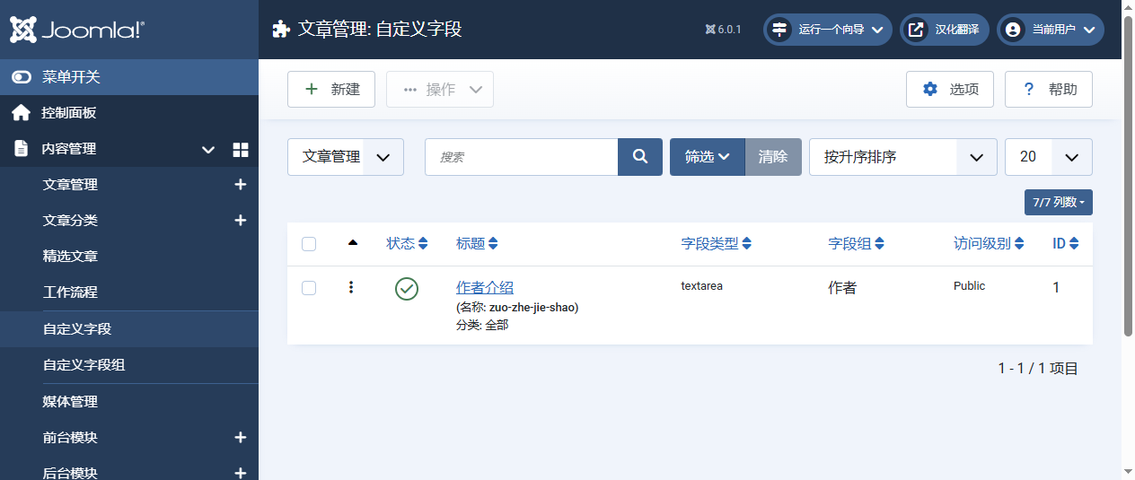This screenshot has width=1135, height=480.
Task: Click the 帮助 help button
Action: click(x=1049, y=90)
